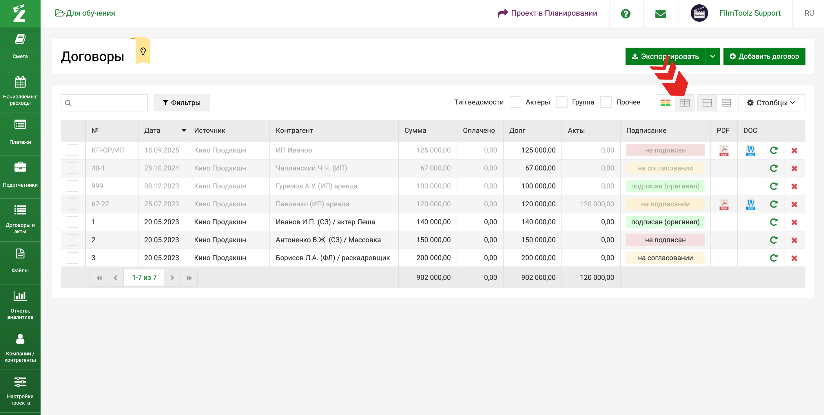This screenshot has height=415, width=824.
Task: Open messages envelope icon in header
Action: 661,13
